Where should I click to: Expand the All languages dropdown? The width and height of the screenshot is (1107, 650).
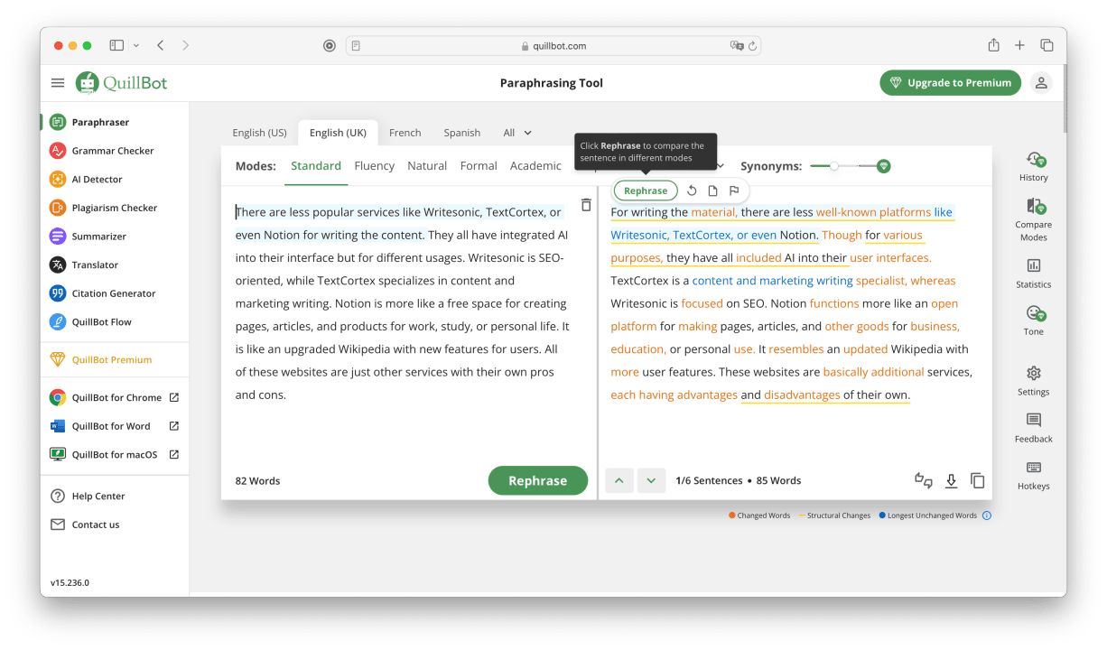click(x=517, y=133)
